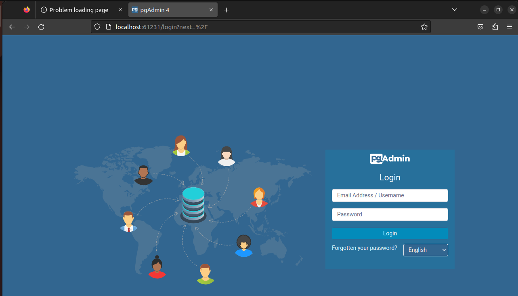The height and width of the screenshot is (296, 518).
Task: Open the Firefox application menu (hamburger icon)
Action: click(x=509, y=27)
